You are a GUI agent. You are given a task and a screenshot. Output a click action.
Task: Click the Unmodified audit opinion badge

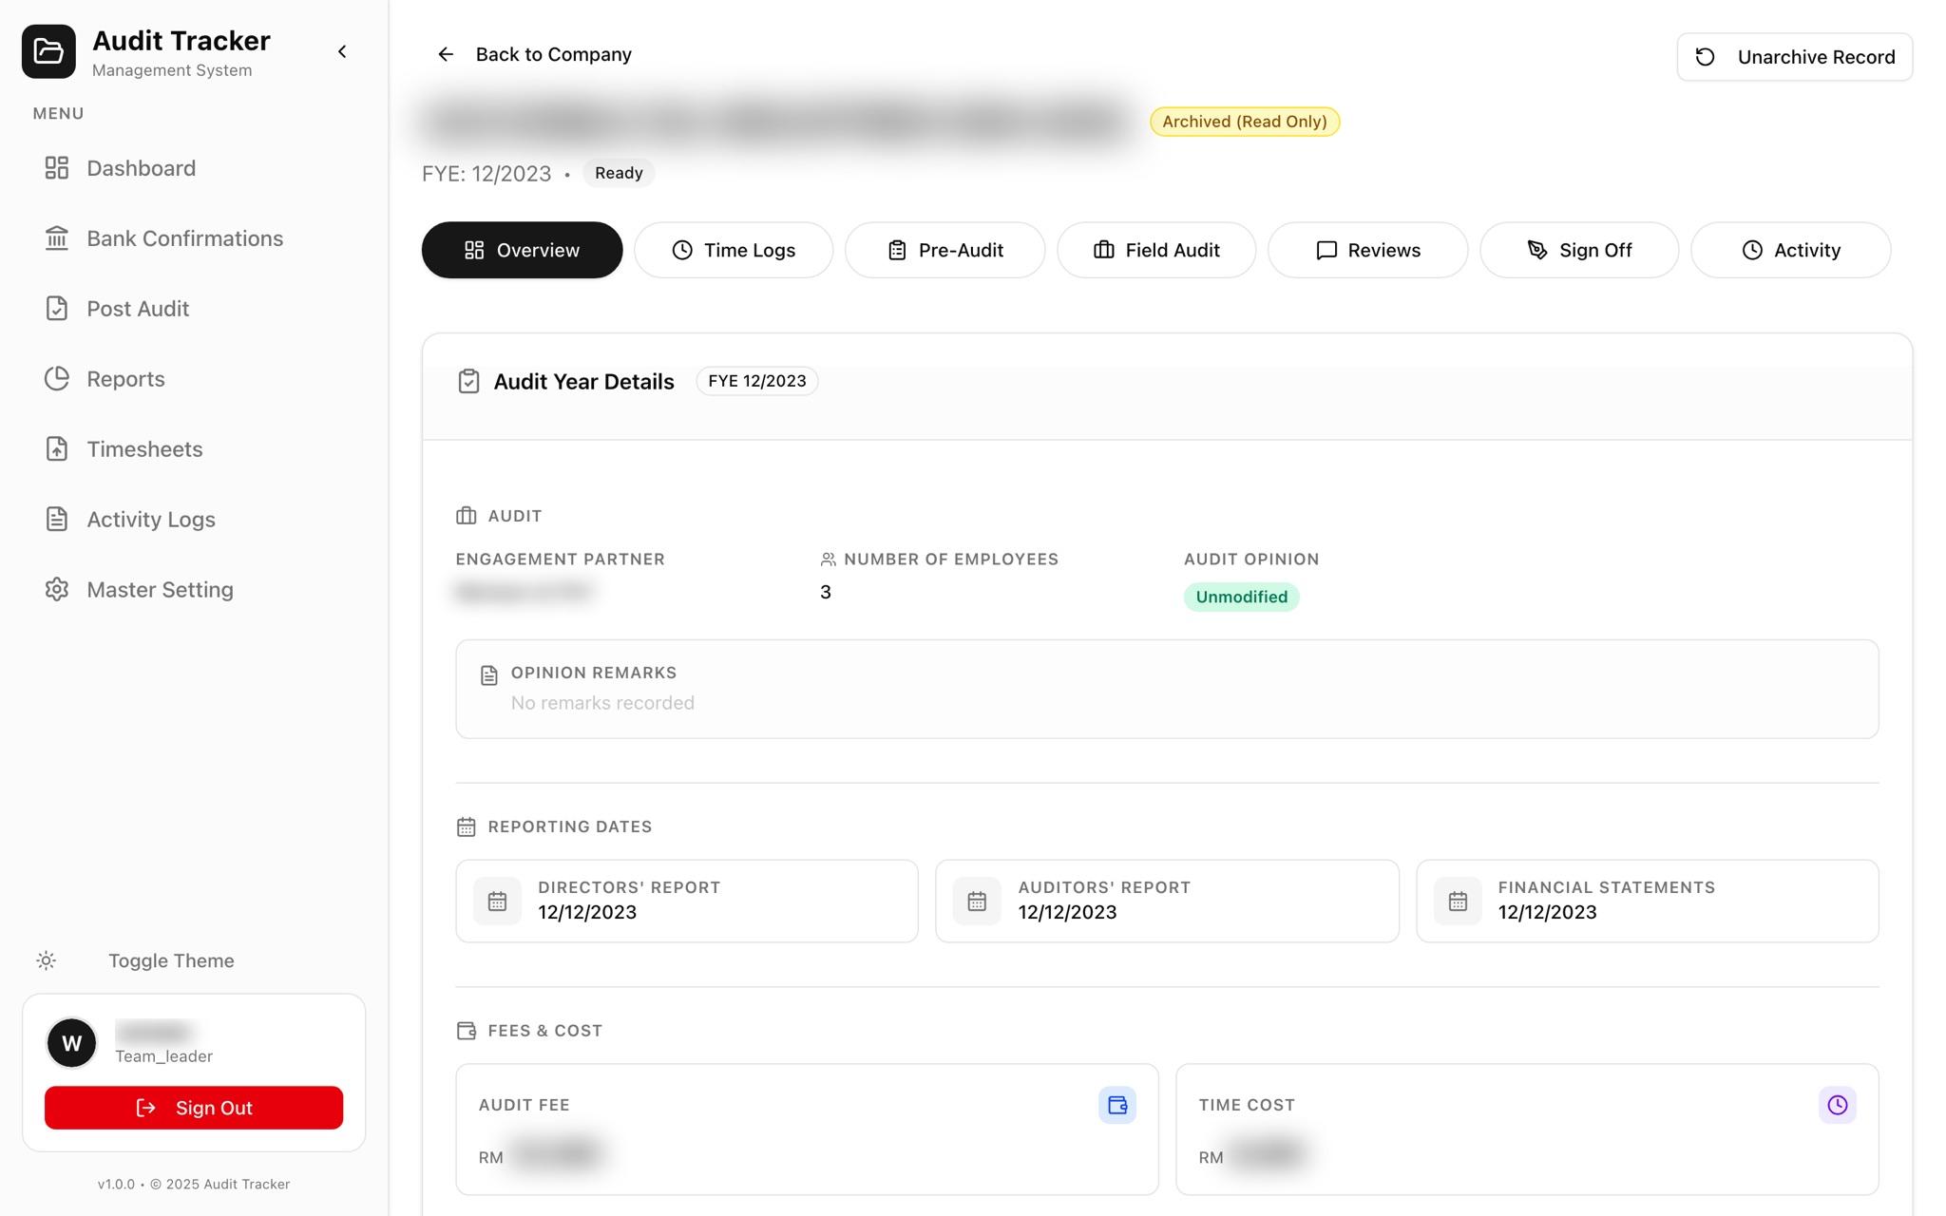[1241, 597]
